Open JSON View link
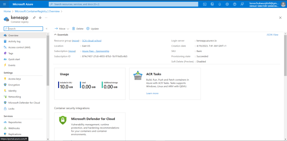Screen dimensions: 287x141 272,35
